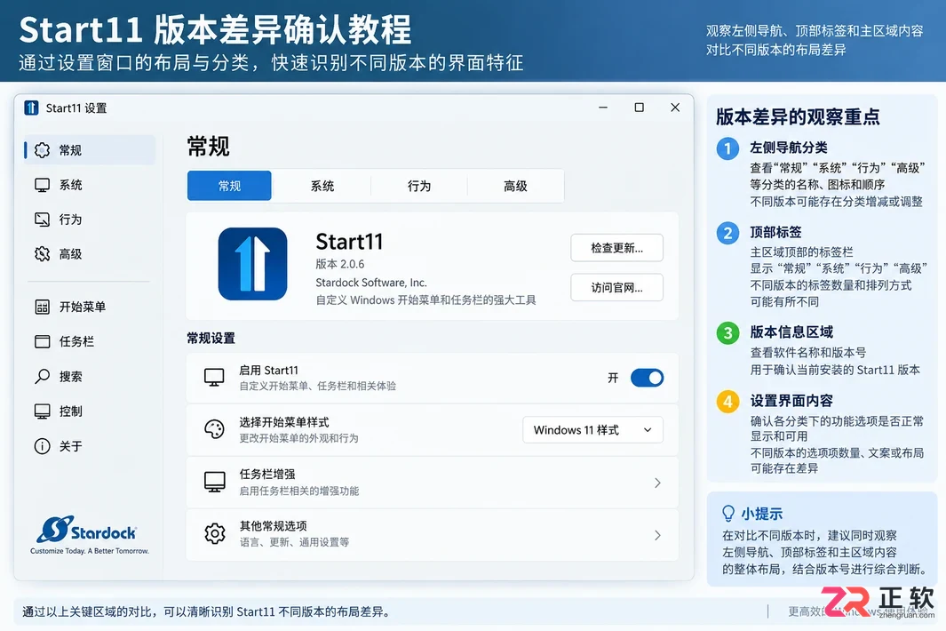Select 关于 label in the left navigation
The height and width of the screenshot is (631, 946).
point(70,446)
